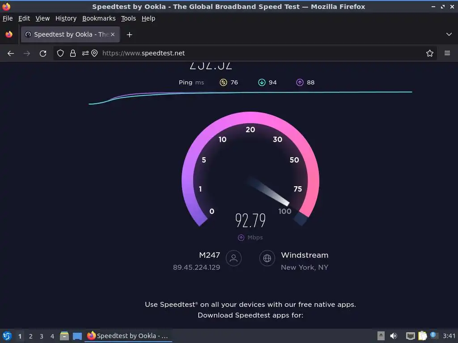
Task: Click the download latency arrow icon
Action: coord(262,83)
